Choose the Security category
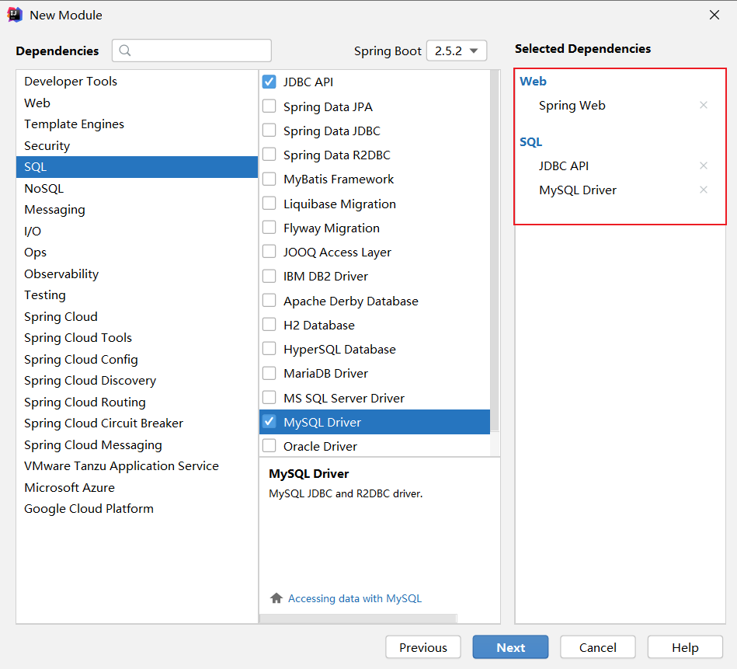 click(x=137, y=146)
